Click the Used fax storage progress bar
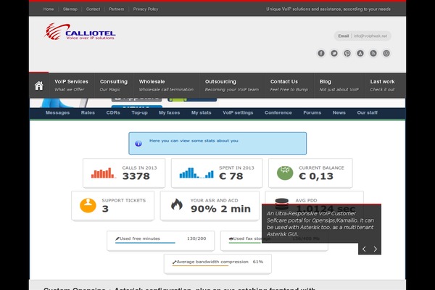The image size is (435, 290). pos(245,243)
